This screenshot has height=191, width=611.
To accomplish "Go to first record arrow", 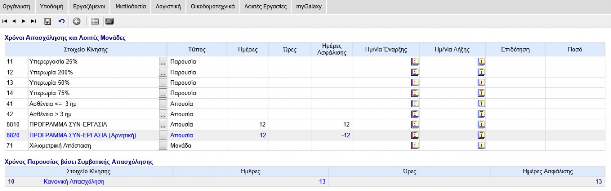I will (x=5, y=21).
